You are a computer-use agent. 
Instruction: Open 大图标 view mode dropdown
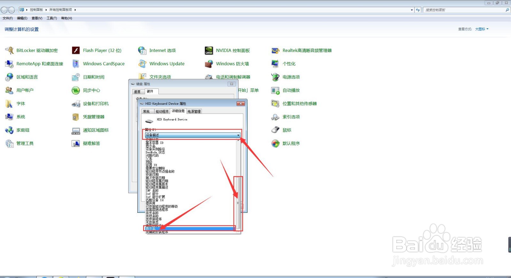(482, 29)
